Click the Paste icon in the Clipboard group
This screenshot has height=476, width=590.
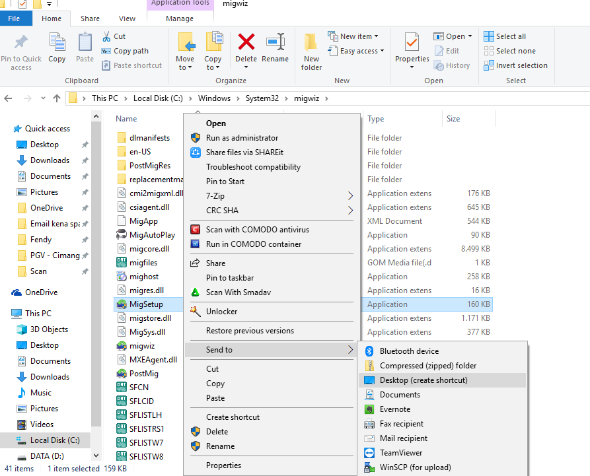coord(84,49)
